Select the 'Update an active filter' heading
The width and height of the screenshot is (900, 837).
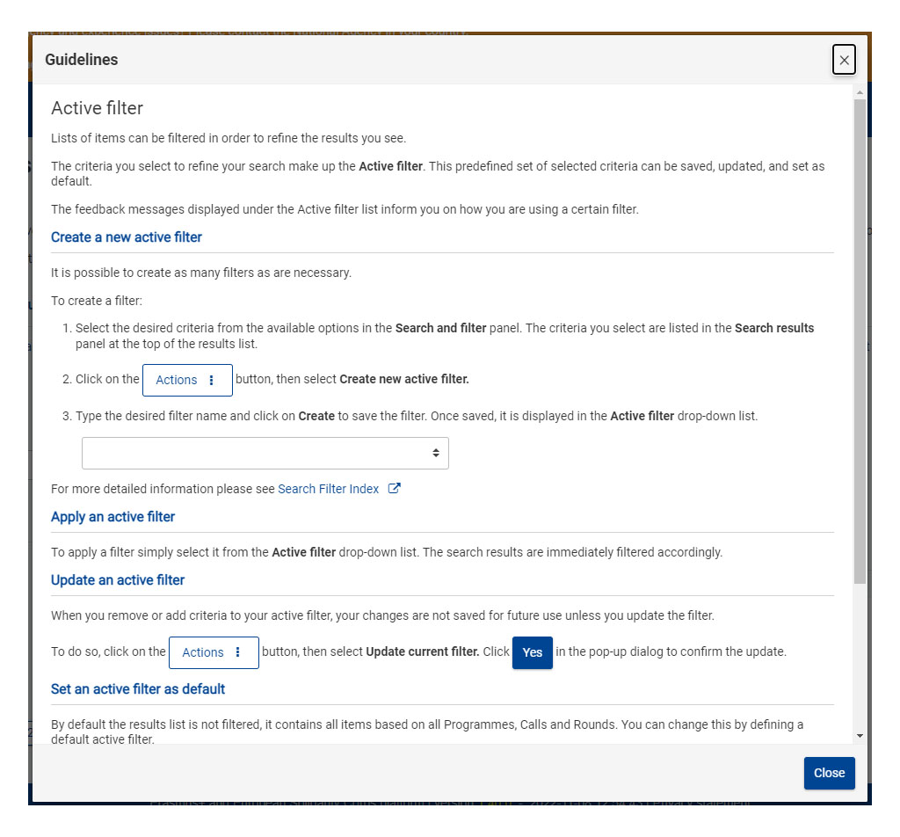tap(118, 580)
